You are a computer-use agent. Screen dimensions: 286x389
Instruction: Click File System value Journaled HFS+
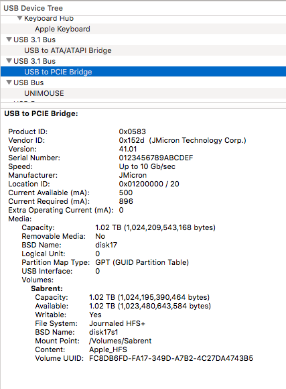(x=117, y=323)
